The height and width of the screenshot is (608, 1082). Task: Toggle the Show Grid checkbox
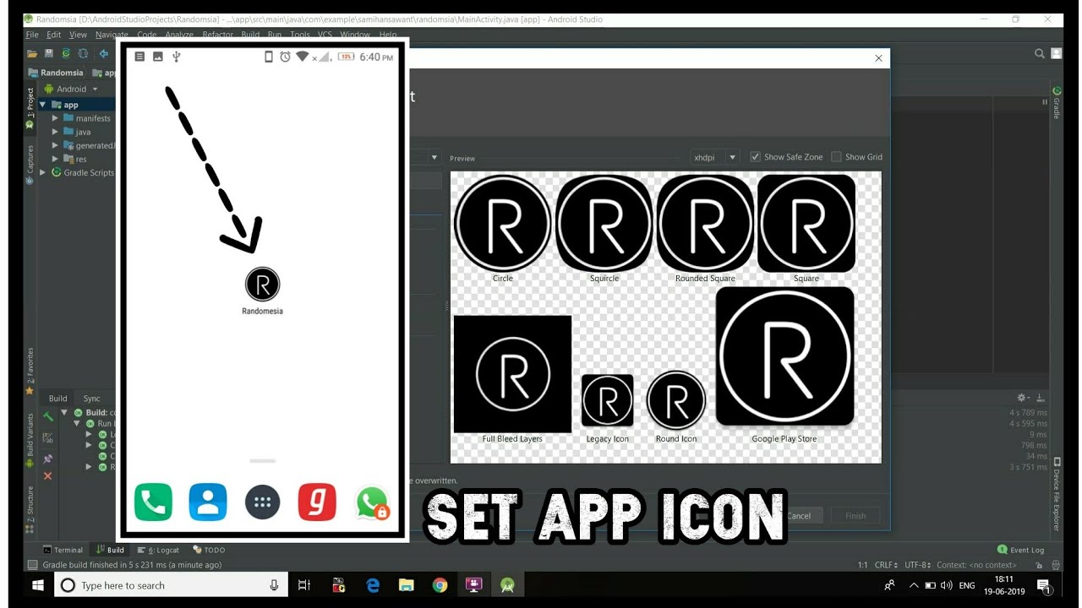coord(836,157)
